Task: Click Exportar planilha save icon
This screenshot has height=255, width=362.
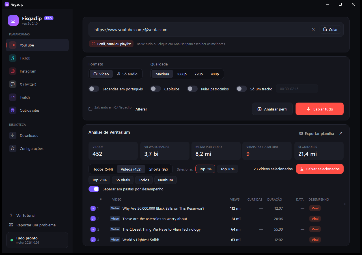Action: click(301, 133)
